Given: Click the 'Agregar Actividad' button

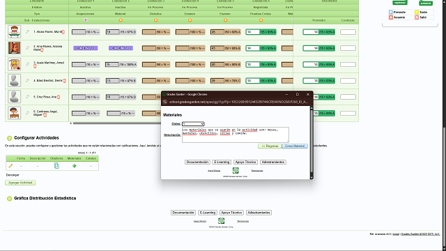Looking at the screenshot, I should click(20, 183).
